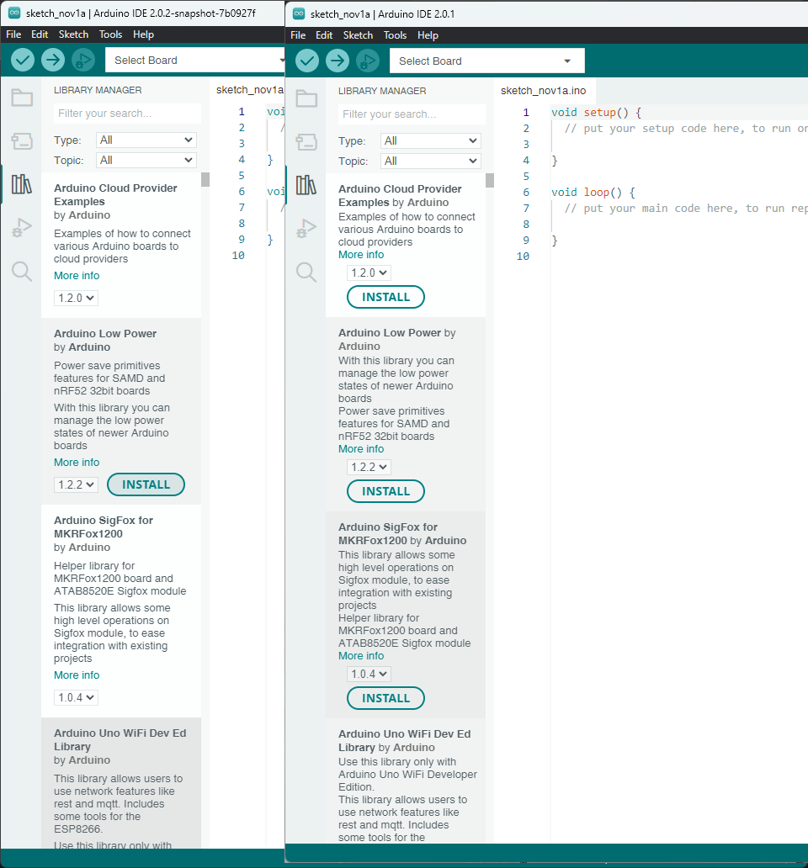Open the Edit menu in the 2.0.2-snapshot window
This screenshot has height=868, width=808.
pyautogui.click(x=40, y=34)
